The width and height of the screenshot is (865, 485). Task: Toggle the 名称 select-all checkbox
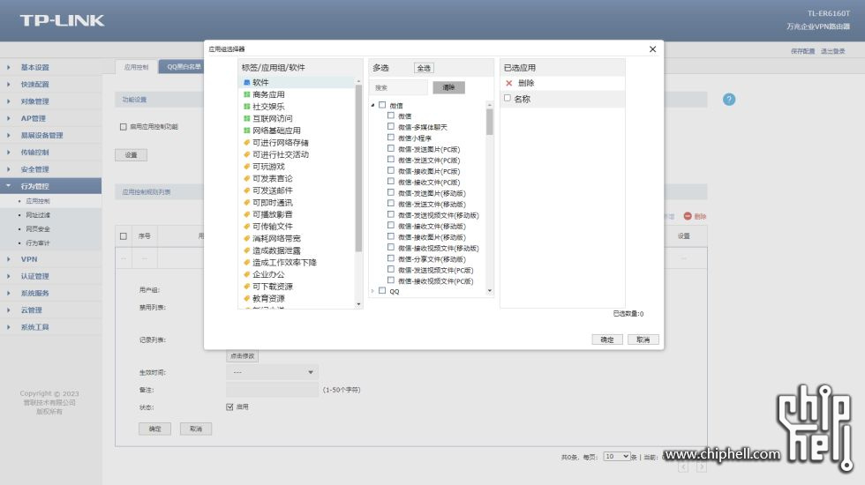click(508, 98)
